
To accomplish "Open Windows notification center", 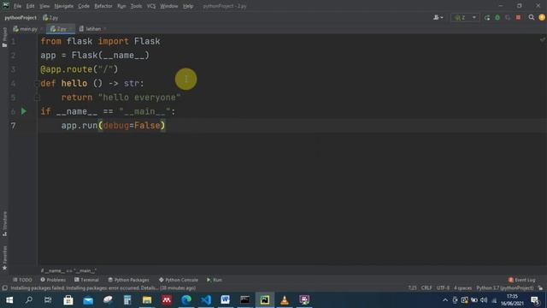I will (535, 300).
